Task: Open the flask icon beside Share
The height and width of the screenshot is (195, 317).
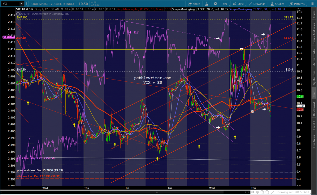Action: click(206, 4)
